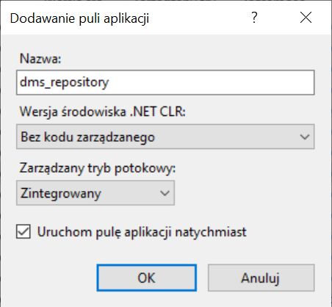
Task: Cancel using the Anuluj button
Action: pos(261,278)
